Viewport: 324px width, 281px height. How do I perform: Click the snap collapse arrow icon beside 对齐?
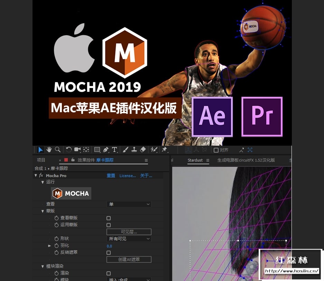pyautogui.click(x=242, y=150)
